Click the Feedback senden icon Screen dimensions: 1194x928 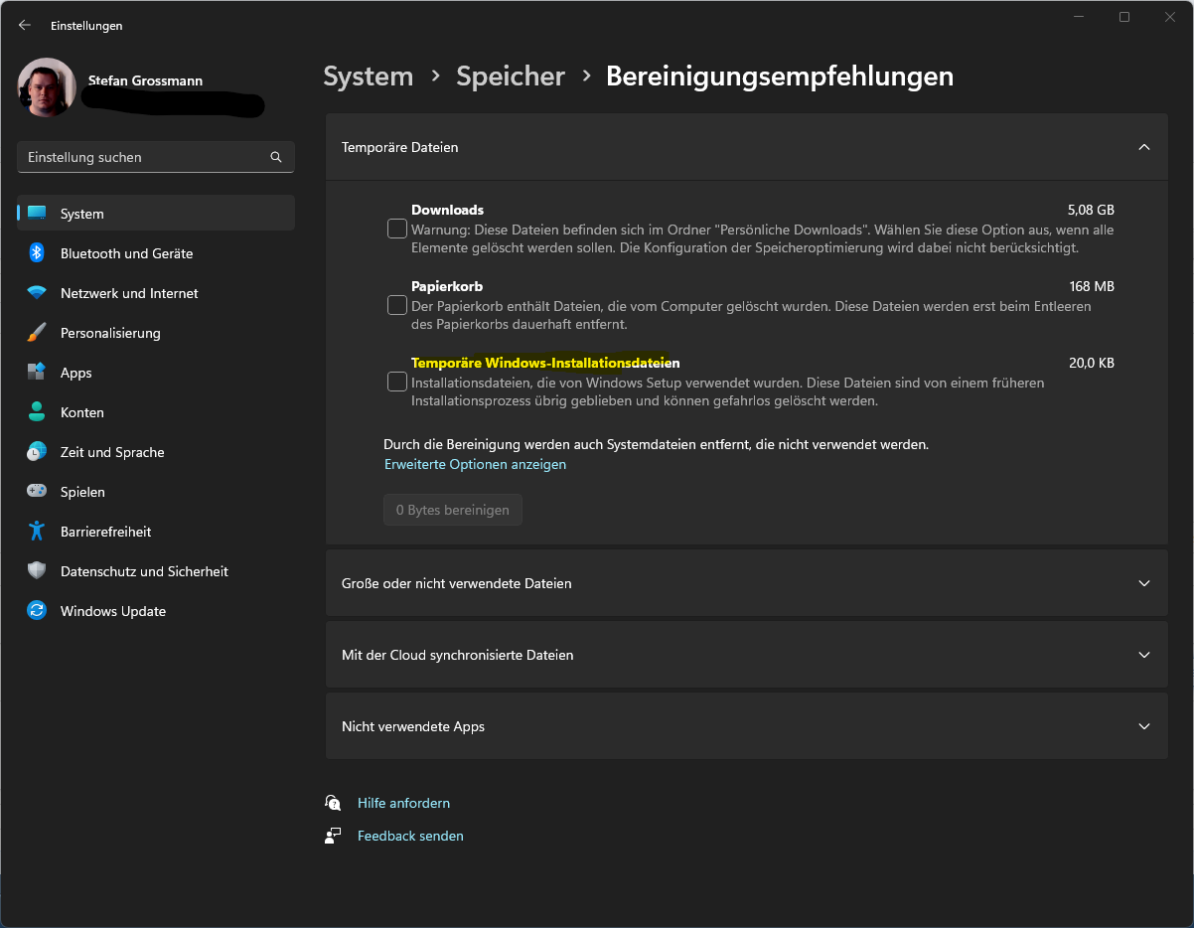click(333, 836)
